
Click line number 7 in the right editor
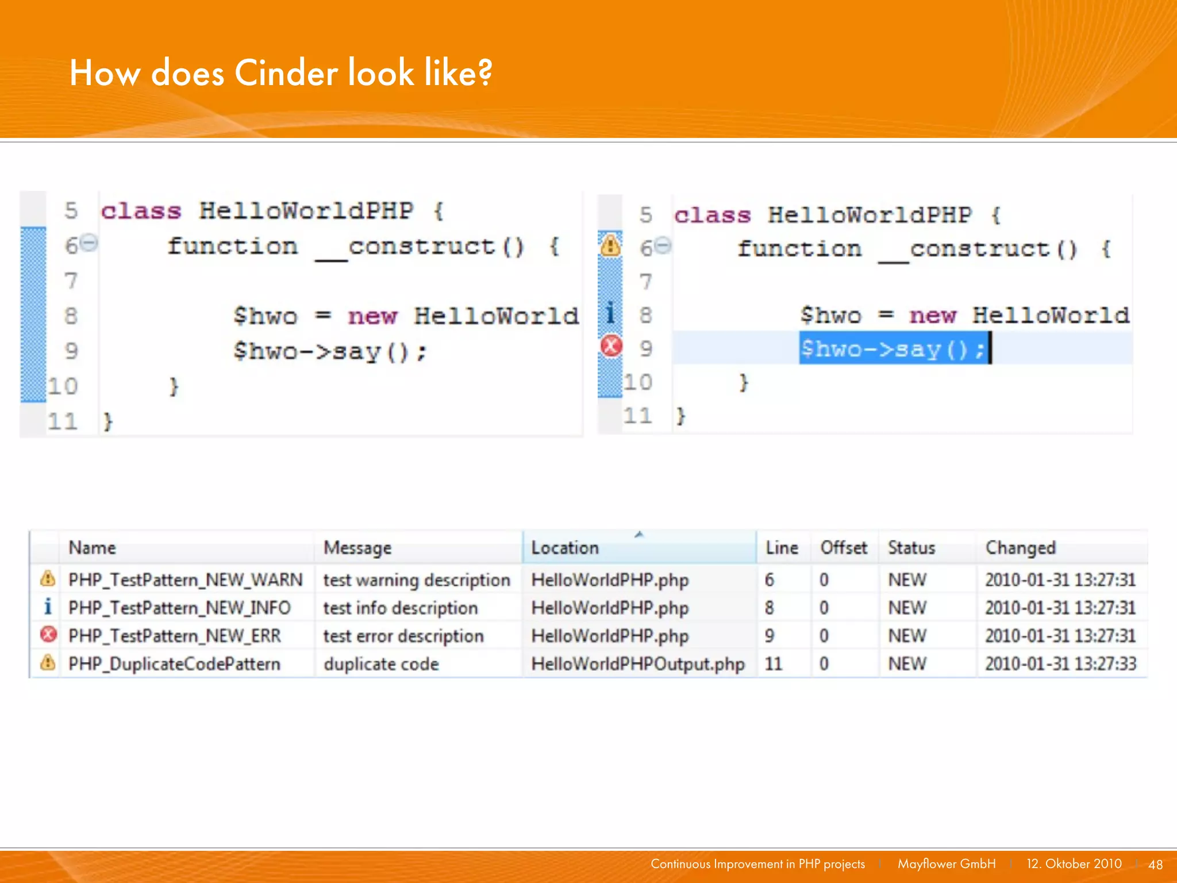coord(646,282)
